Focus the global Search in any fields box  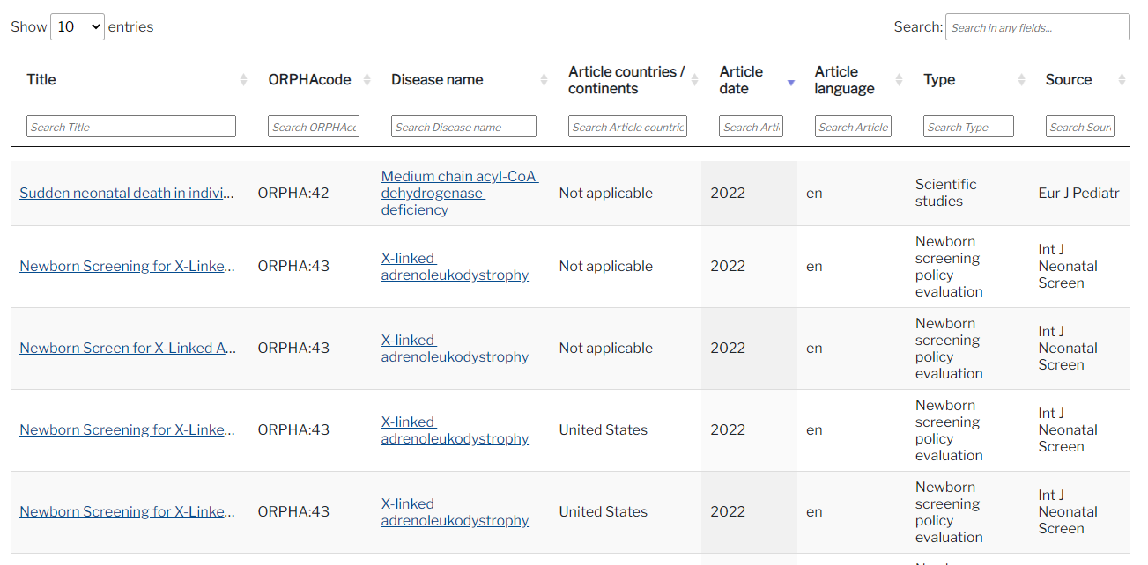click(1038, 27)
